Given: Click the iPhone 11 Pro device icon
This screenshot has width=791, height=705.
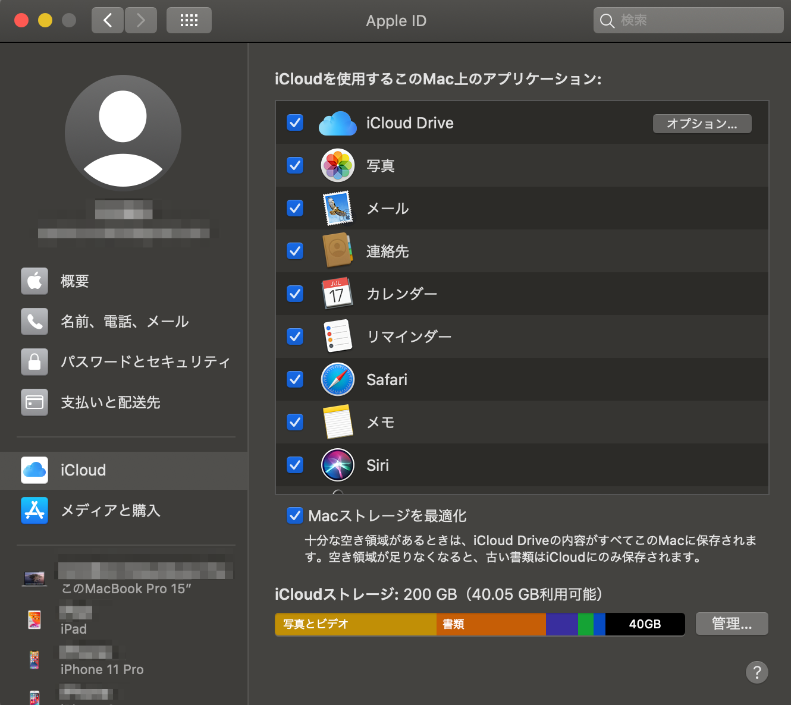Looking at the screenshot, I should tap(34, 660).
